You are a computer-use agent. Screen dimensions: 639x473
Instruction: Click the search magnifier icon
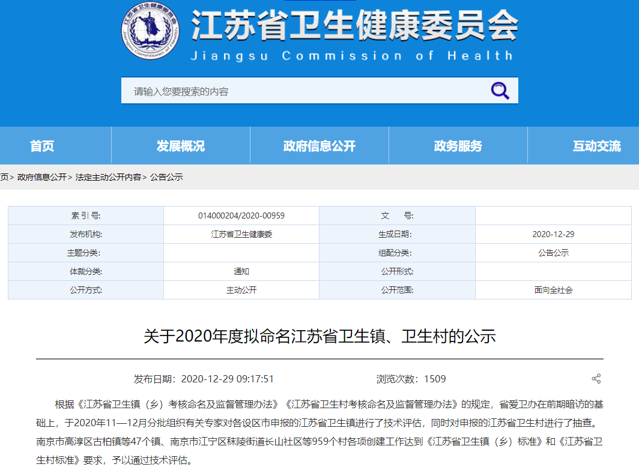click(x=500, y=90)
